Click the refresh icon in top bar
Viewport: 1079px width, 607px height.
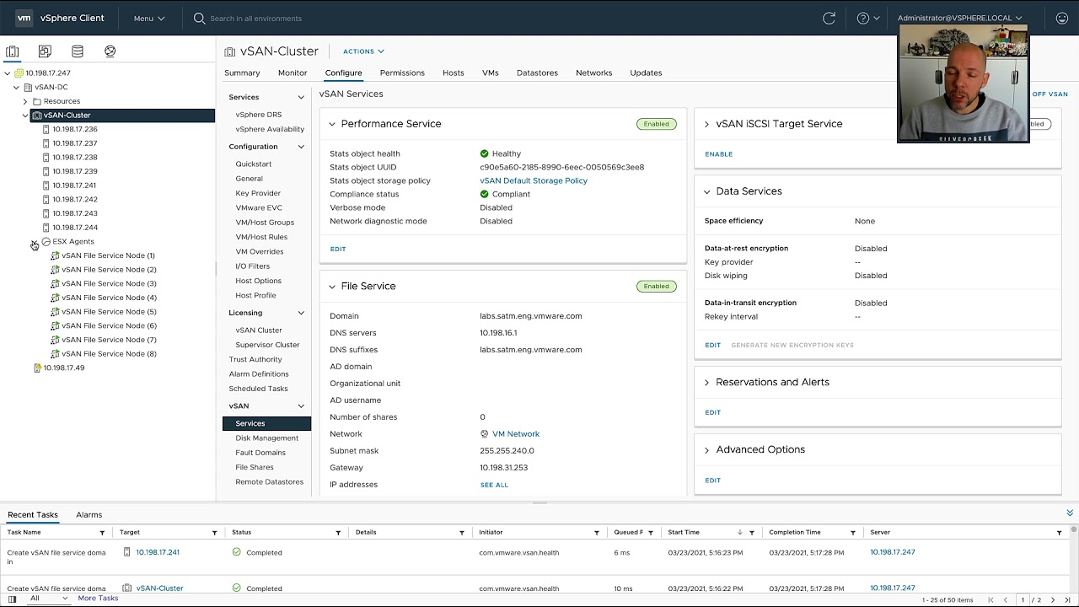pos(829,18)
